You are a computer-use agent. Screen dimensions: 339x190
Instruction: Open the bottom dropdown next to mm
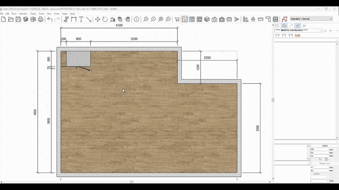(x=320, y=181)
